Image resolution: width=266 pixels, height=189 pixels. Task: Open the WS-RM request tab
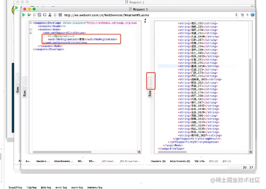pos(93,161)
